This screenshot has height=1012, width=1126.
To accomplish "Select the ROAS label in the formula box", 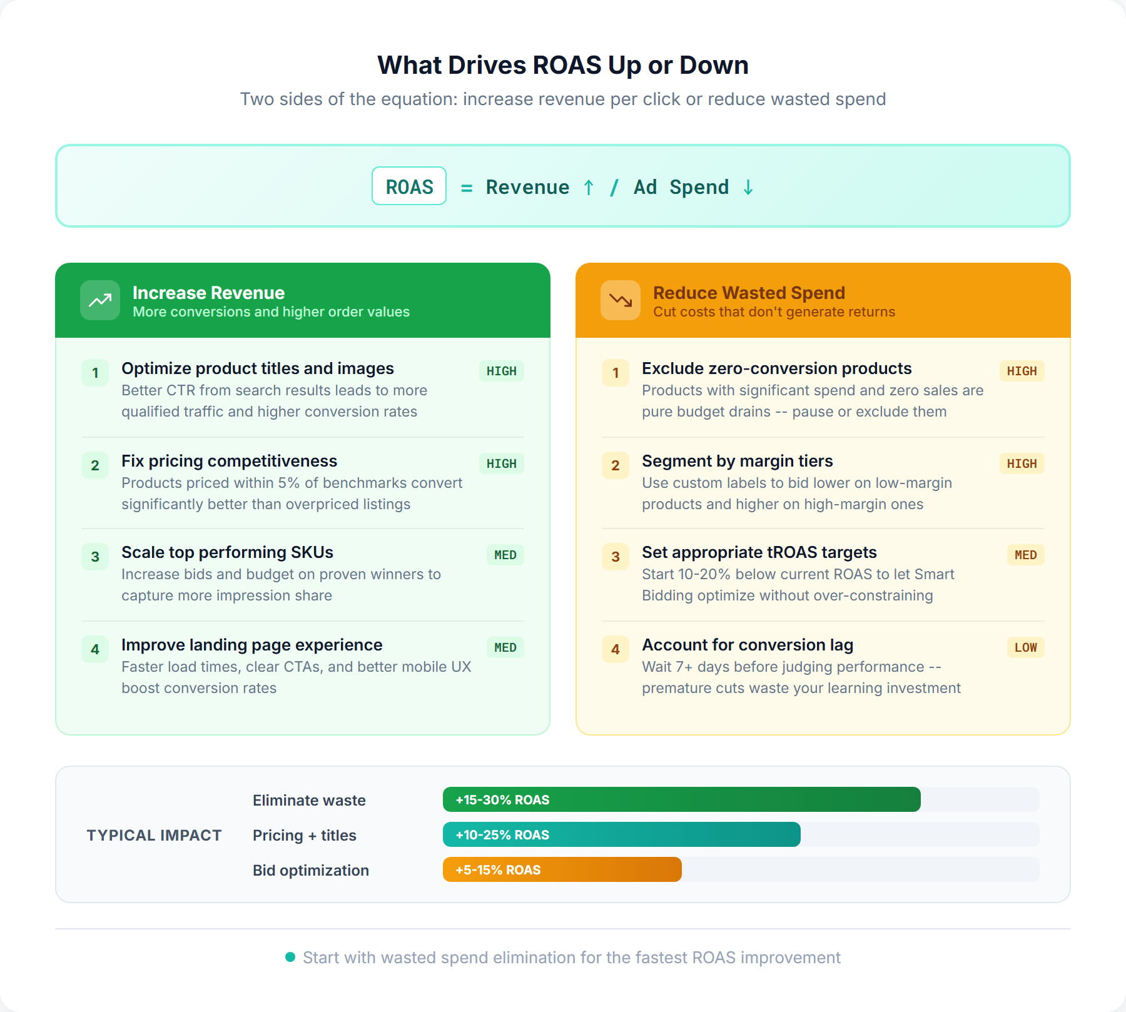I will 408,186.
